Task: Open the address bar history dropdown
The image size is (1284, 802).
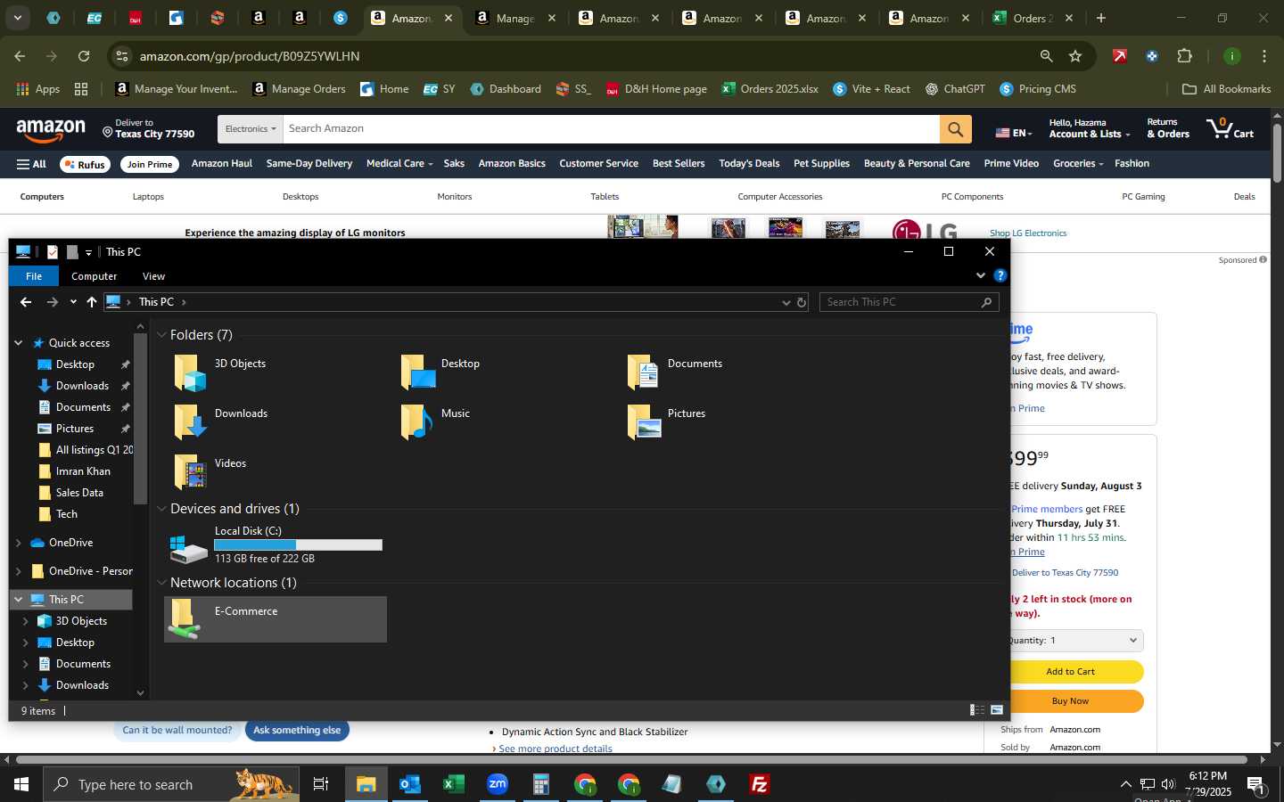Action: pos(786,302)
